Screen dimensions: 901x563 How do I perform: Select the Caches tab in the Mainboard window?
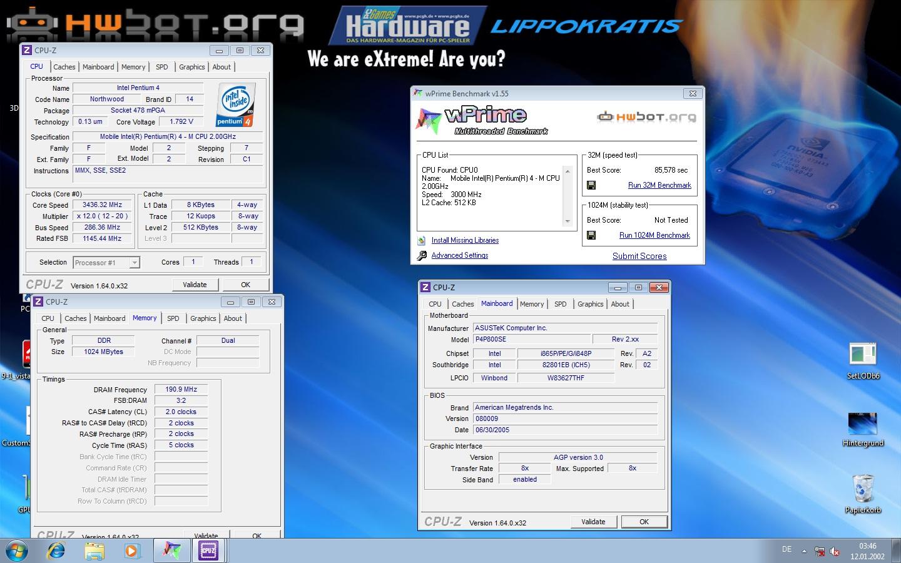coord(463,304)
